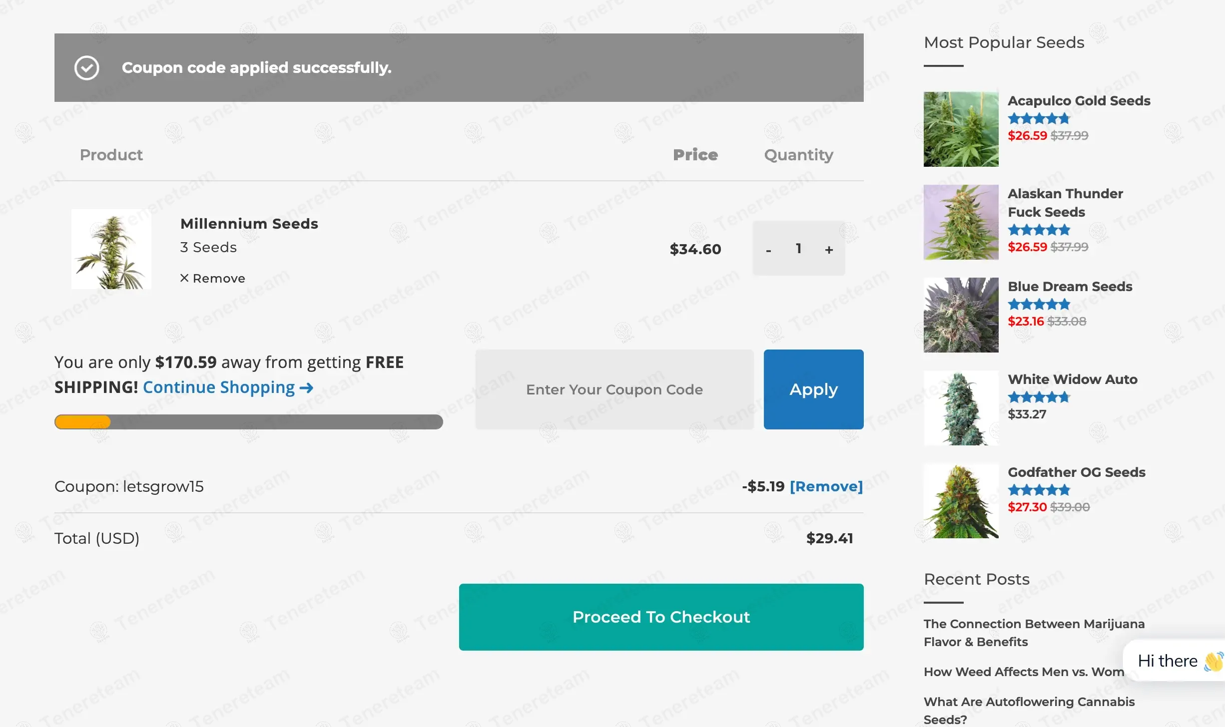Image resolution: width=1225 pixels, height=727 pixels.
Task: Remove Millennium Seeds from the cart
Action: point(213,278)
